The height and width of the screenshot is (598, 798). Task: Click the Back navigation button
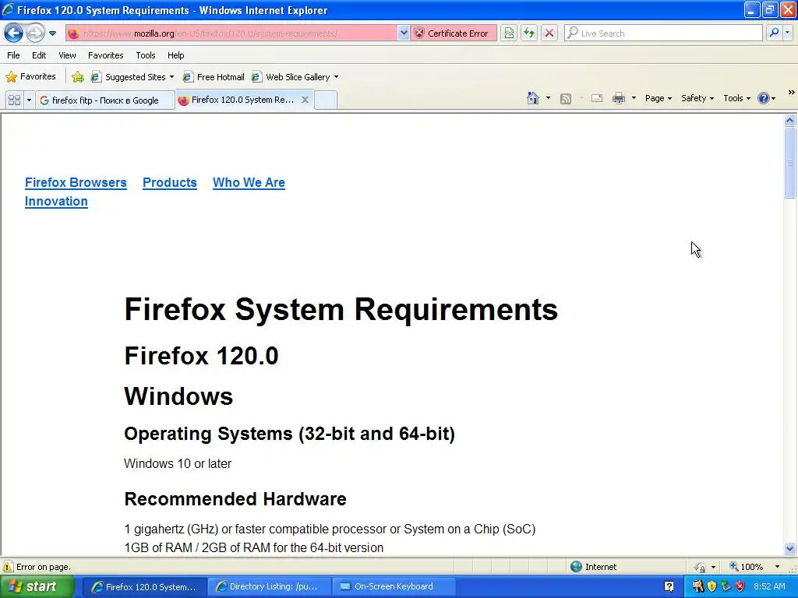[14, 33]
